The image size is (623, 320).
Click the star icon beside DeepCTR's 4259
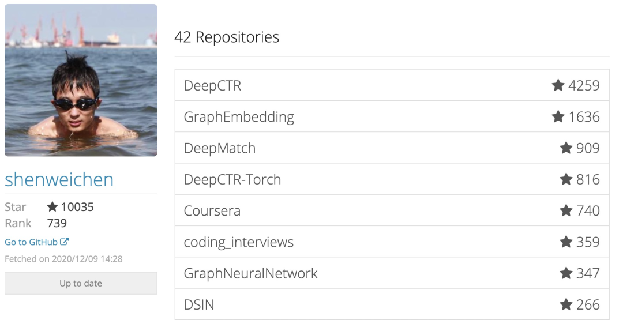[558, 86]
